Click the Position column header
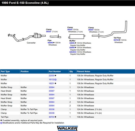The image size is (135, 131). click(34, 72)
